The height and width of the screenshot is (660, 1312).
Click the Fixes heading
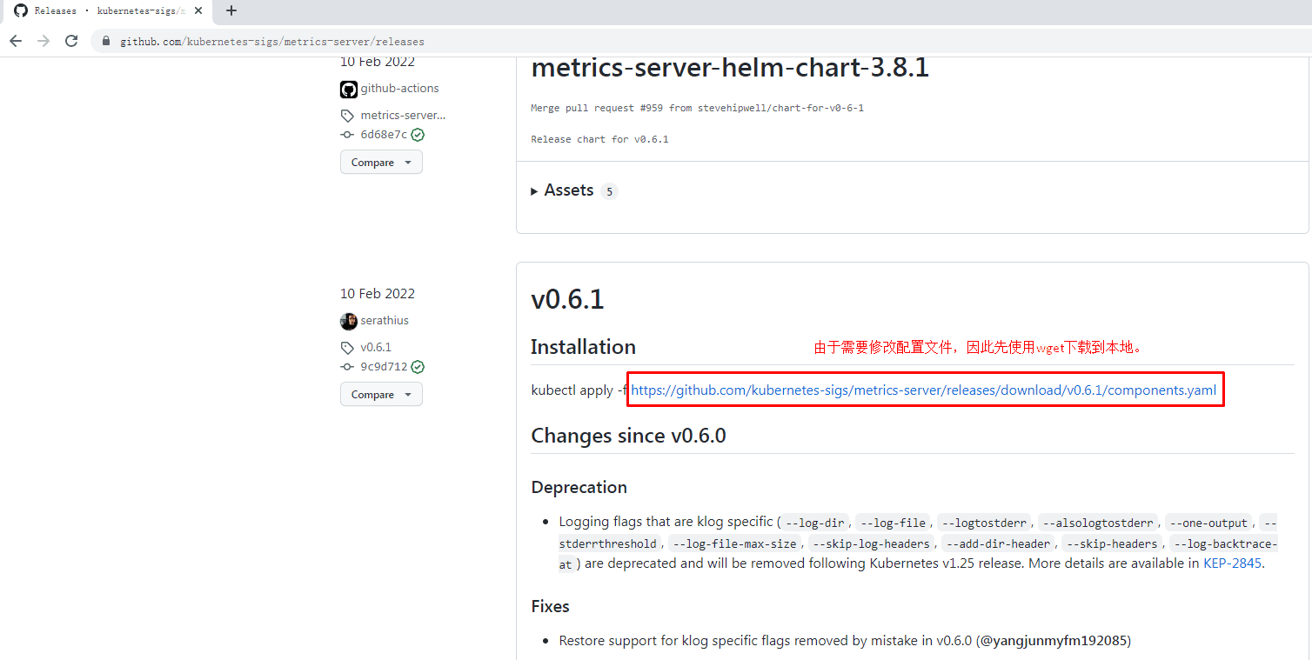[550, 606]
